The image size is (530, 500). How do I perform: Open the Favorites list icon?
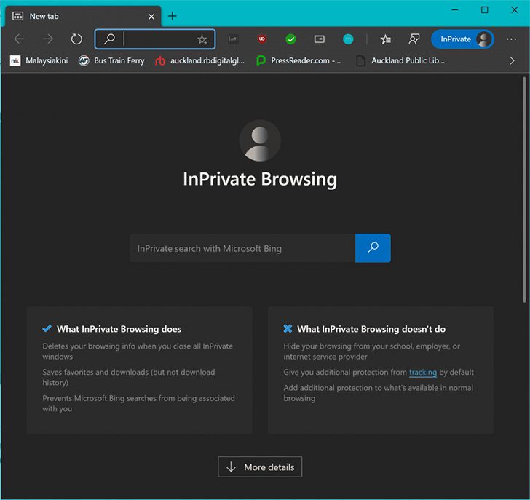click(385, 39)
